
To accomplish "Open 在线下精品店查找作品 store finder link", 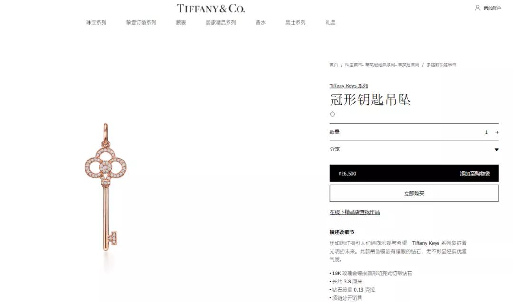I will (355, 212).
